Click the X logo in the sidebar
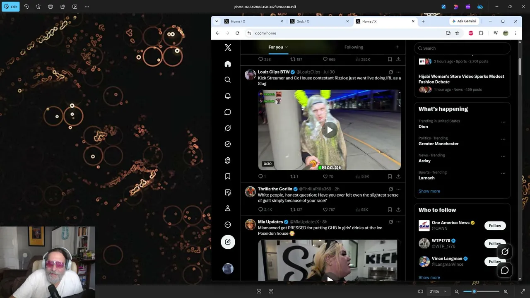Image resolution: width=530 pixels, height=298 pixels. pyautogui.click(x=228, y=48)
